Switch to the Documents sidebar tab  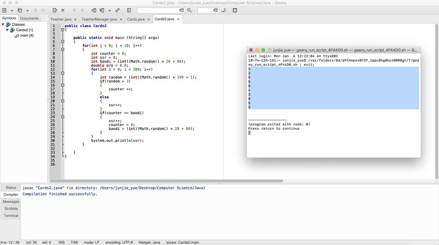click(29, 18)
